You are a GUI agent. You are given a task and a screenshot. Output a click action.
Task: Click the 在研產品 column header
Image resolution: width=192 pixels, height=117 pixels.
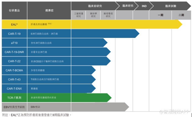[x=14, y=11]
